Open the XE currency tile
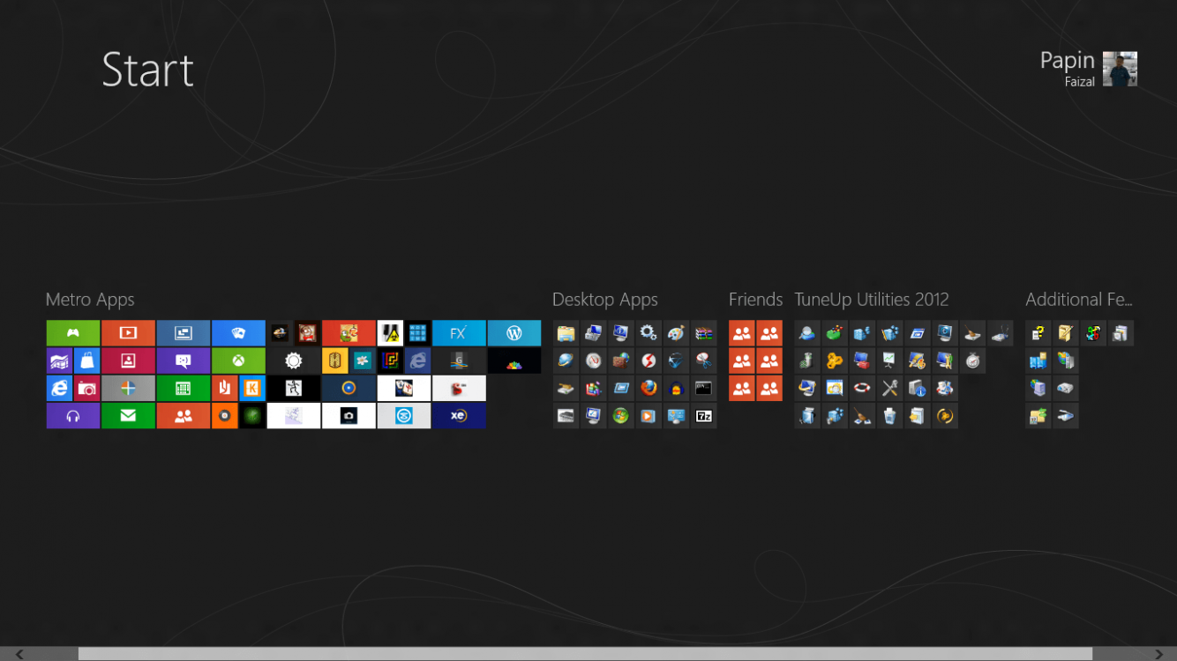 (x=459, y=416)
